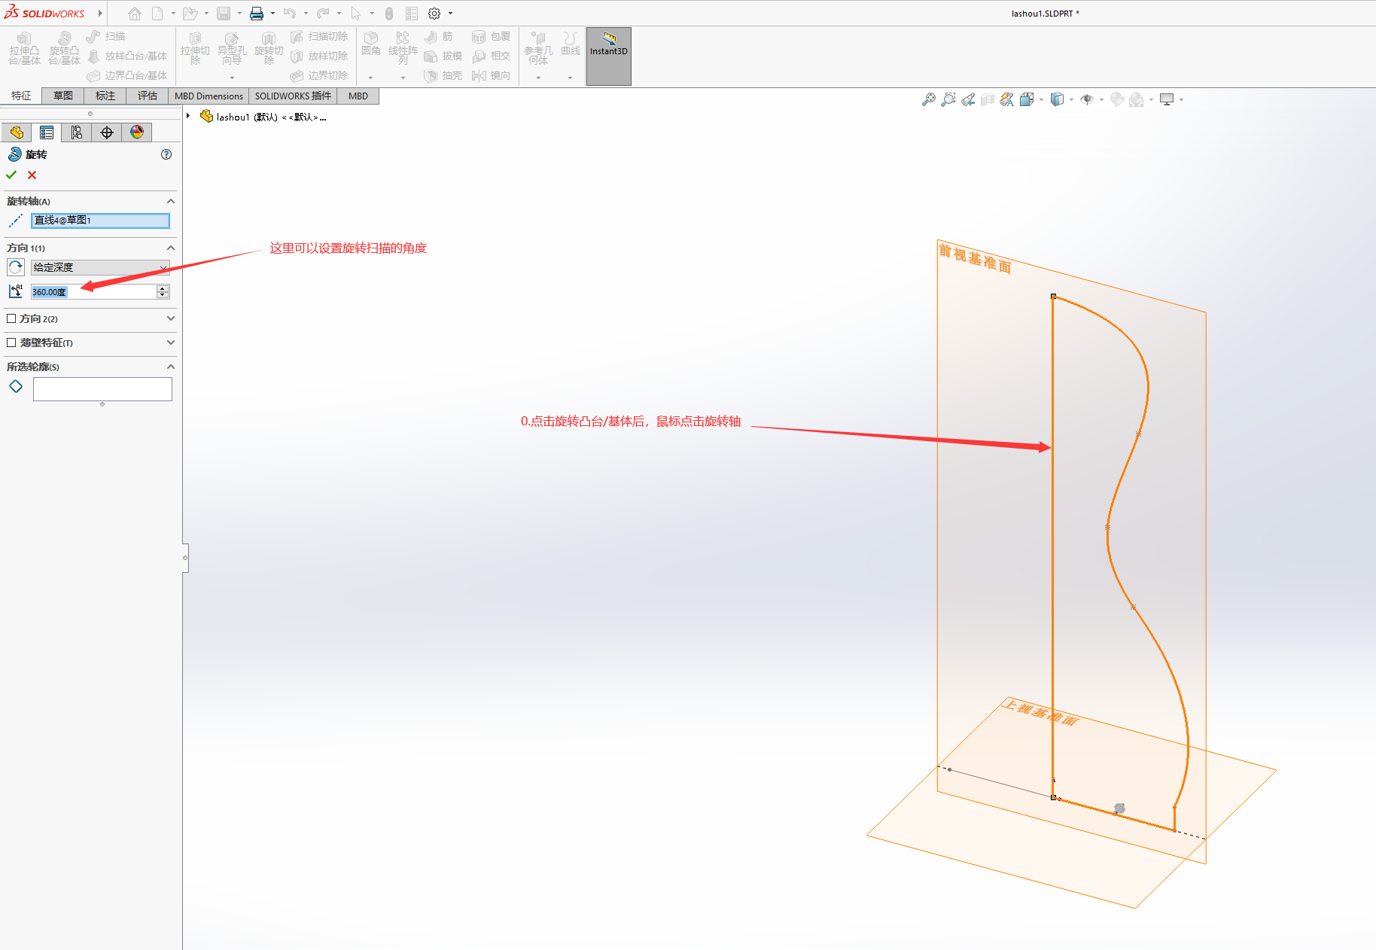
Task: Click the Zoom to Area icon
Action: point(948,99)
